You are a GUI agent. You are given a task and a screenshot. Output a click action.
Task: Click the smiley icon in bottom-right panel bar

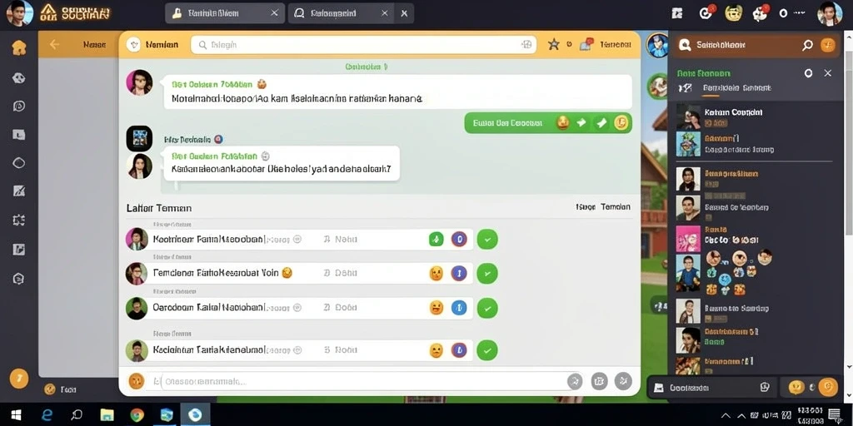click(796, 387)
